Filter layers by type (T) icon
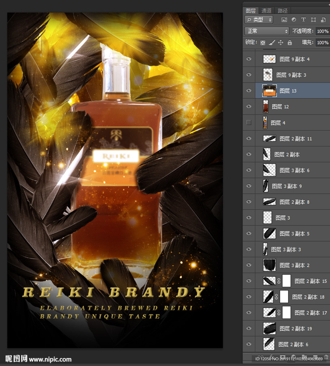 (x=303, y=20)
